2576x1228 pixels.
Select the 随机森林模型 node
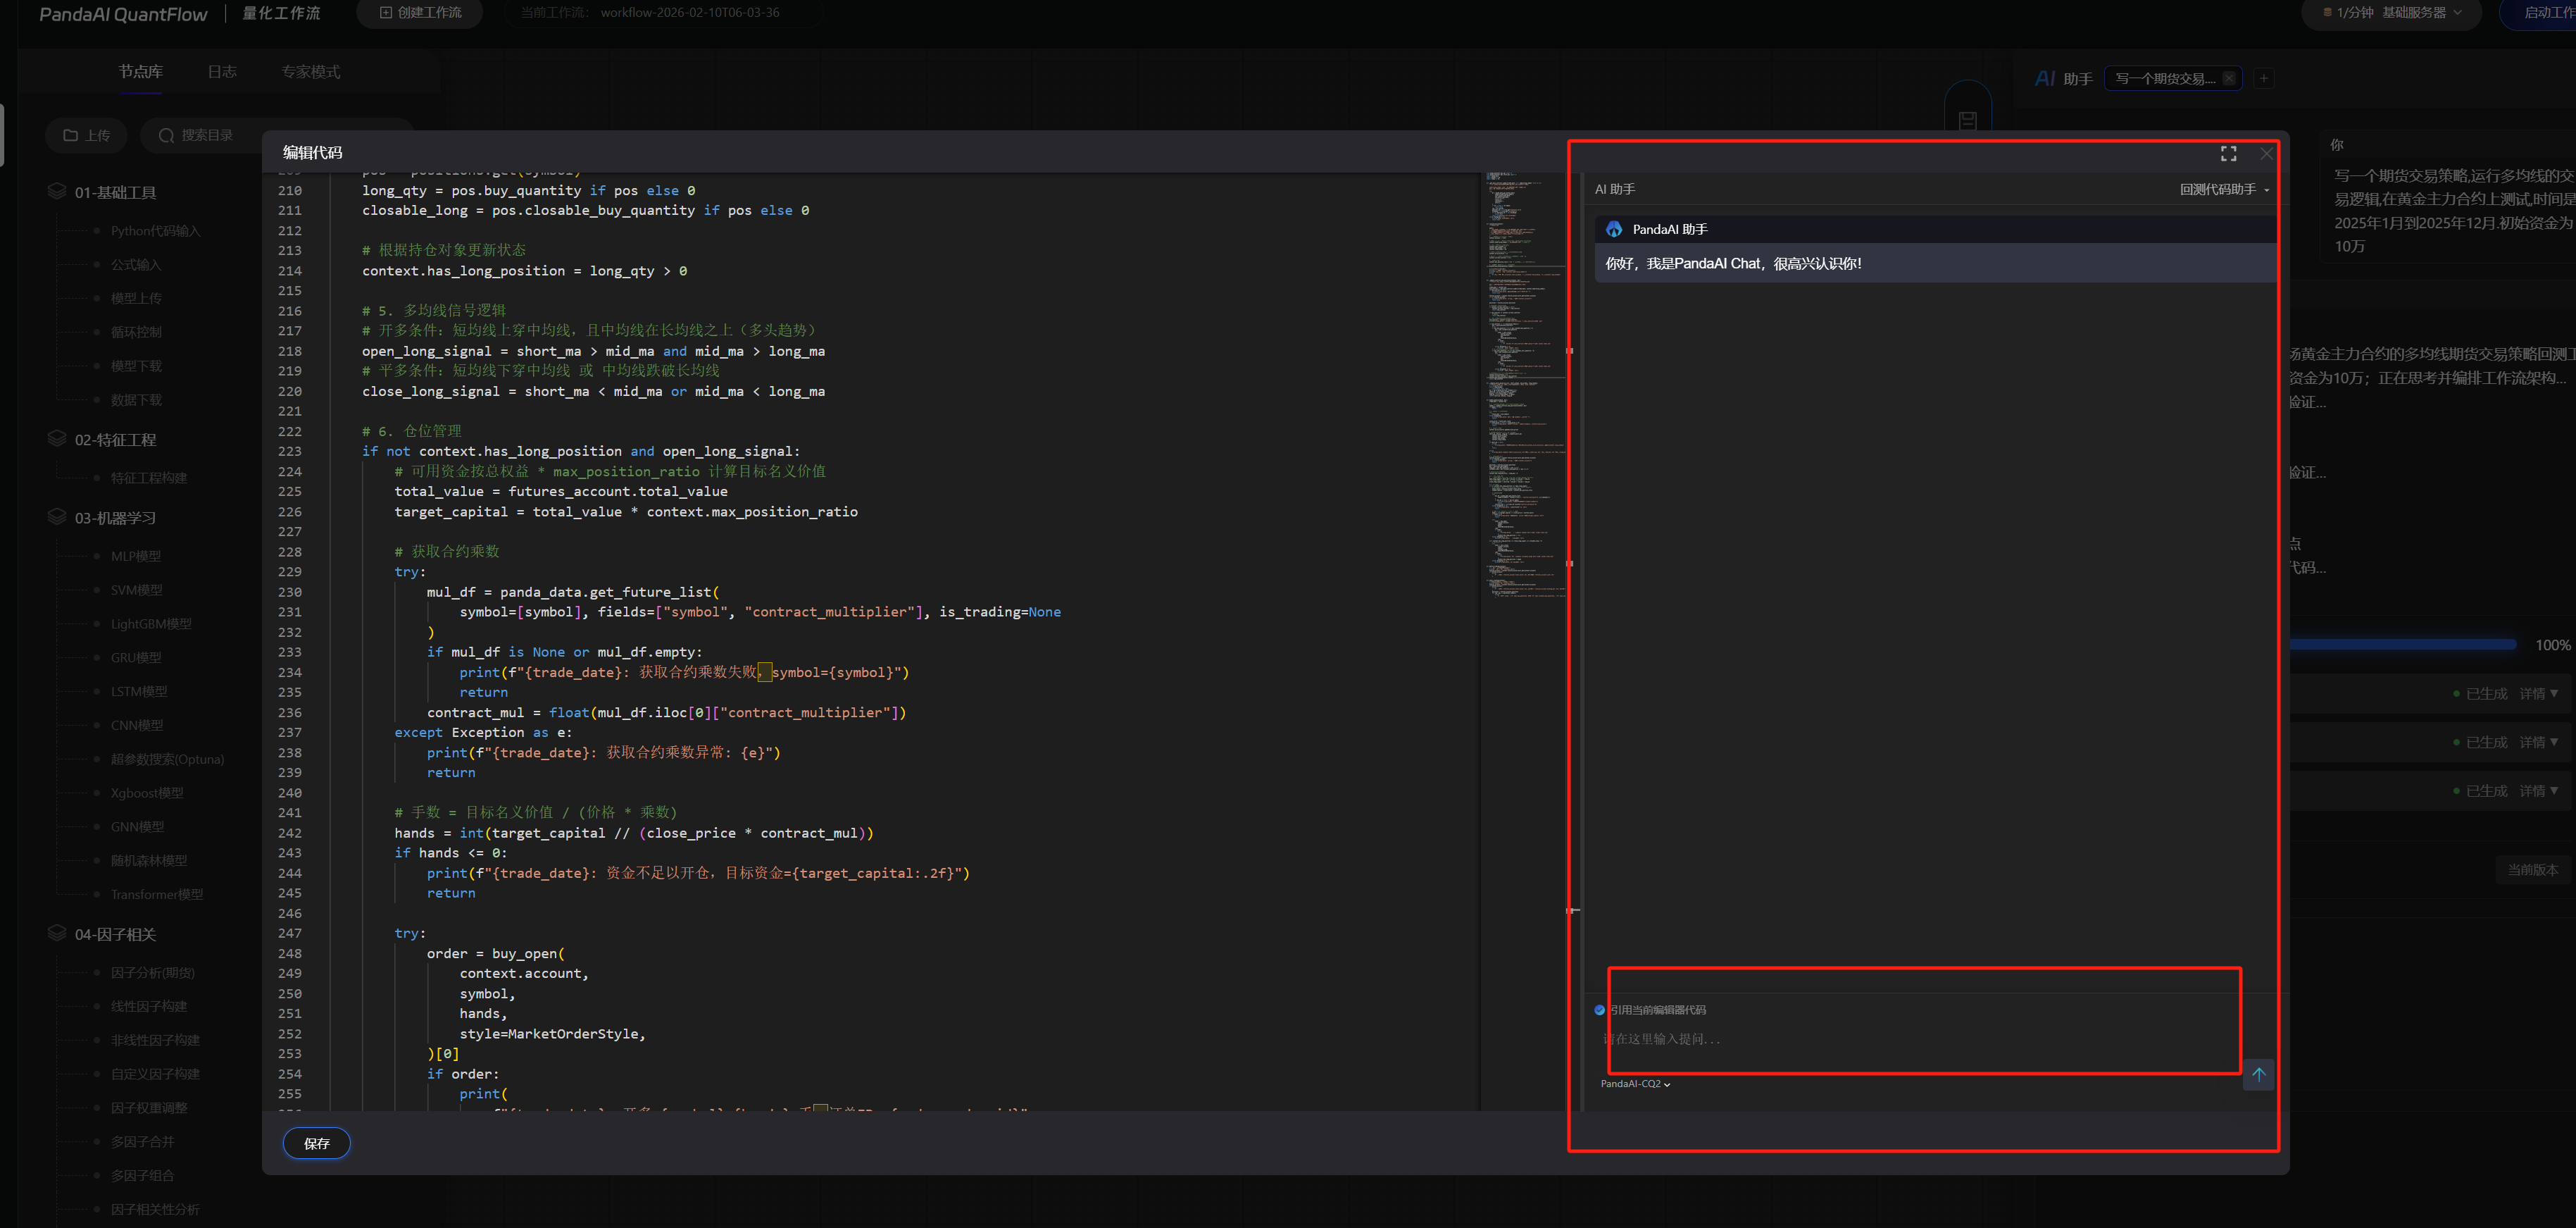click(149, 860)
